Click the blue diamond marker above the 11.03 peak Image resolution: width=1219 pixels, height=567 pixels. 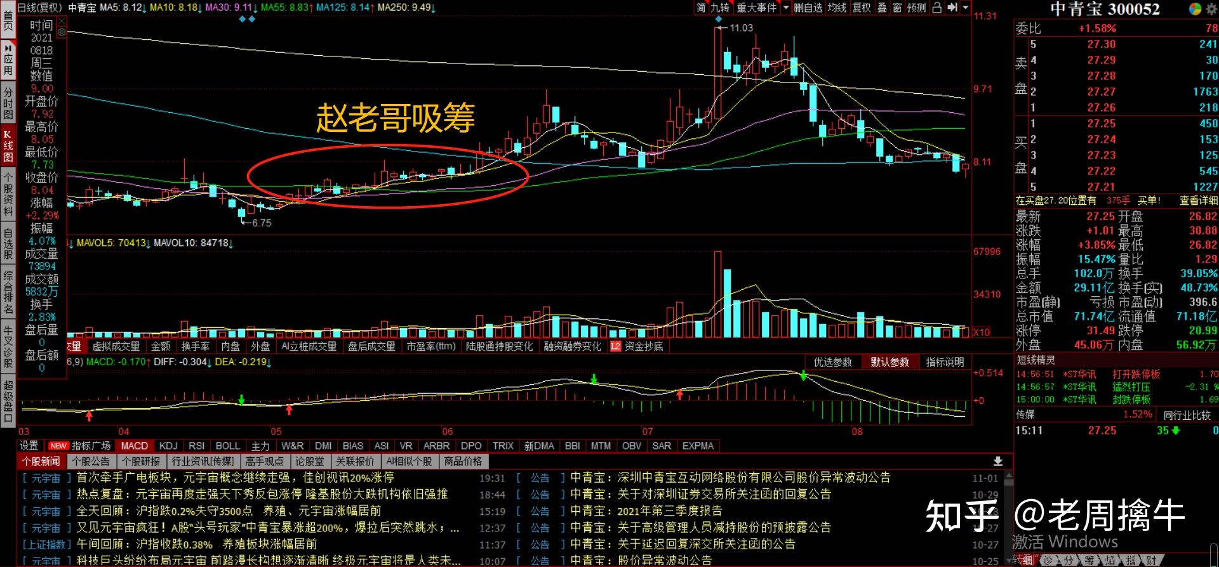tap(719, 19)
